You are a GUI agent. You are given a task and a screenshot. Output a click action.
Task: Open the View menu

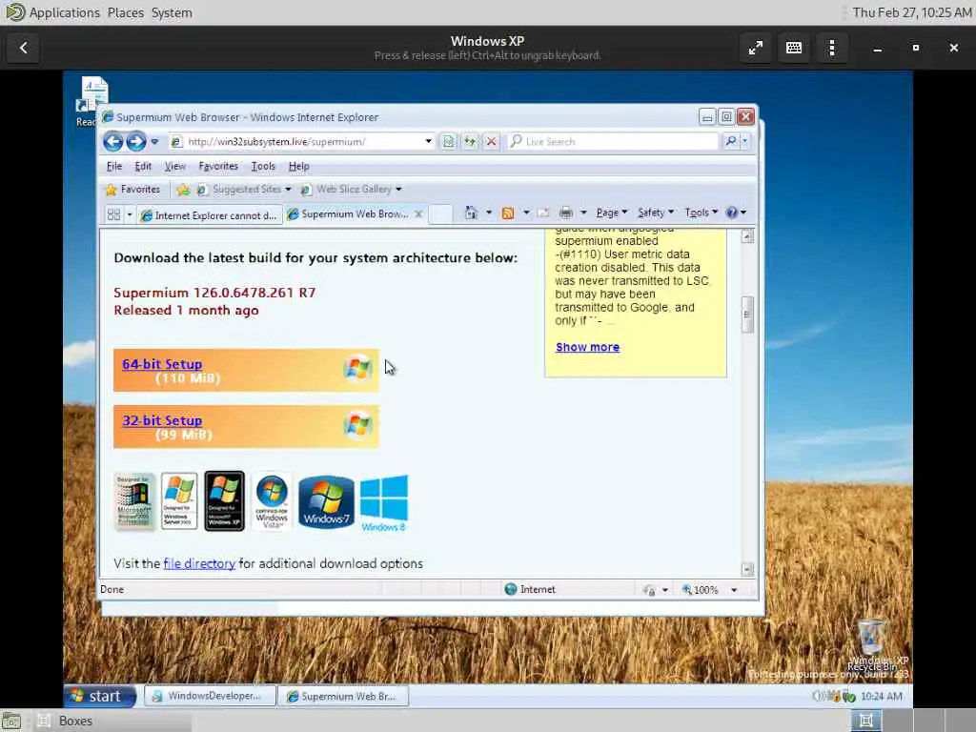coord(175,166)
